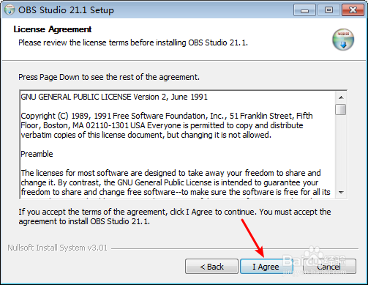Click the Nullsoft Install System v3.01 label
This screenshot has width=368, height=285.
[x=58, y=248]
